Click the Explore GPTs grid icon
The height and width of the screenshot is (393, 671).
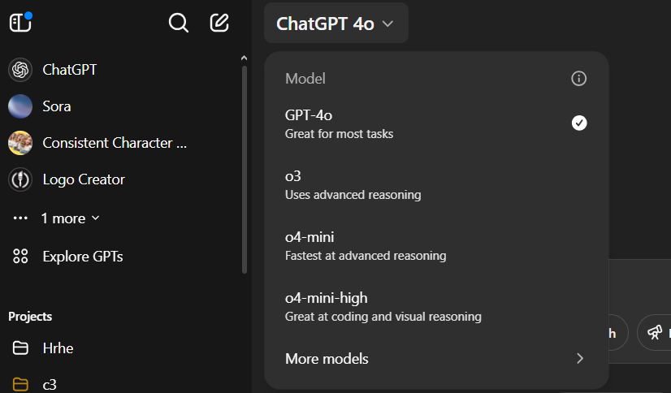[x=20, y=256]
